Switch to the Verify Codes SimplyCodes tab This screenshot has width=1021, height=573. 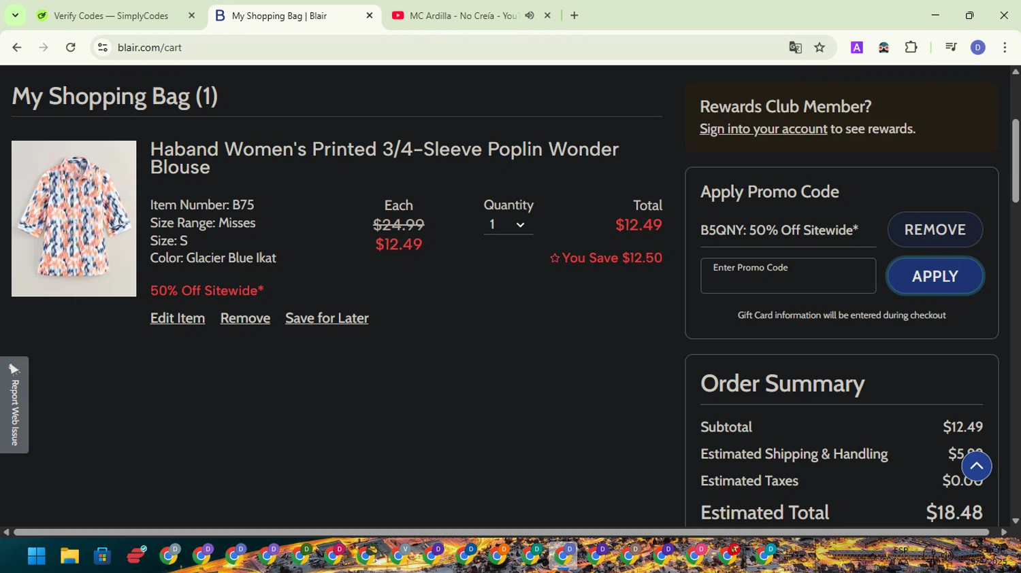[111, 15]
